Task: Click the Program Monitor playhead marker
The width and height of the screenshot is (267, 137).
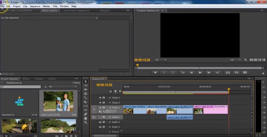Action: coord(137,65)
